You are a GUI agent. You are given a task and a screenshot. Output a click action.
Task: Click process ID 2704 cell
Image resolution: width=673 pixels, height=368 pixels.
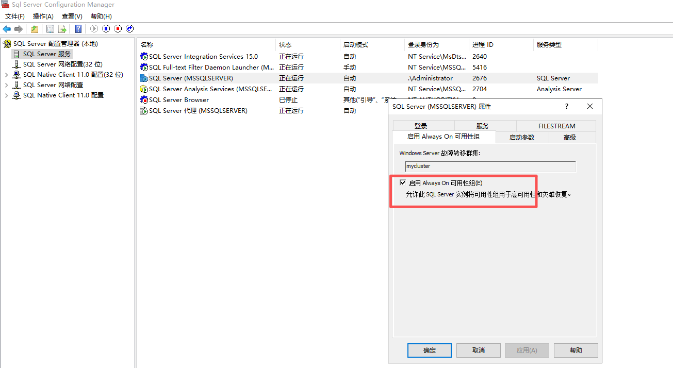(x=480, y=89)
